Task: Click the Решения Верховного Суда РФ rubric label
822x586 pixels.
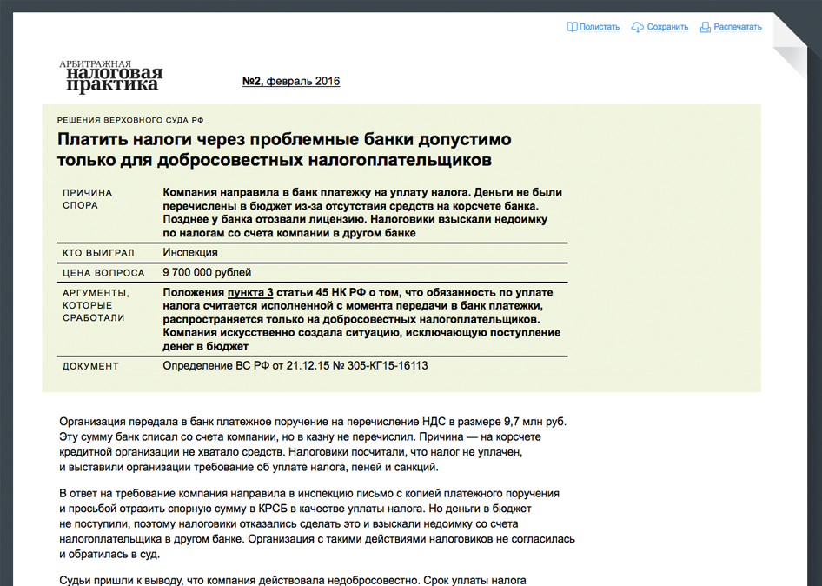Action: (130, 120)
